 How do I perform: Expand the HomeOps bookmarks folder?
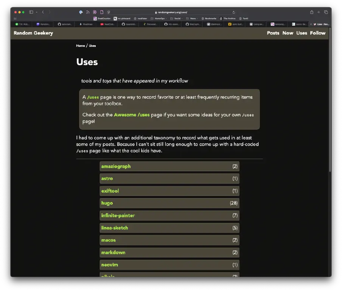pos(159,19)
